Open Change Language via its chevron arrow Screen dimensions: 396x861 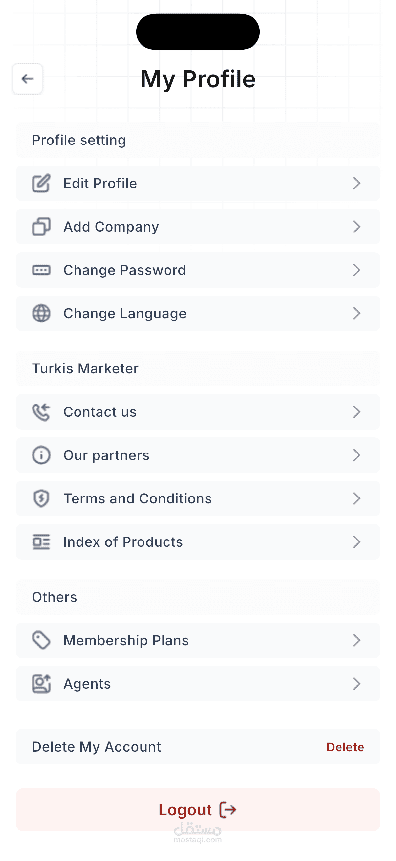357,313
